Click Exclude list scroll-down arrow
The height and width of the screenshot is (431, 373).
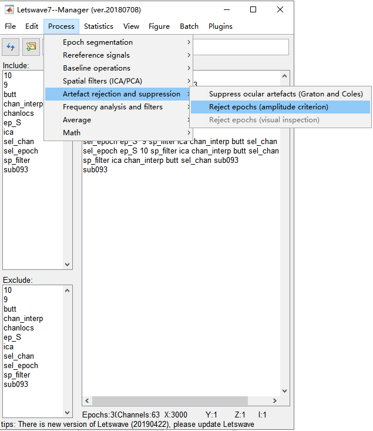pyautogui.click(x=68, y=412)
